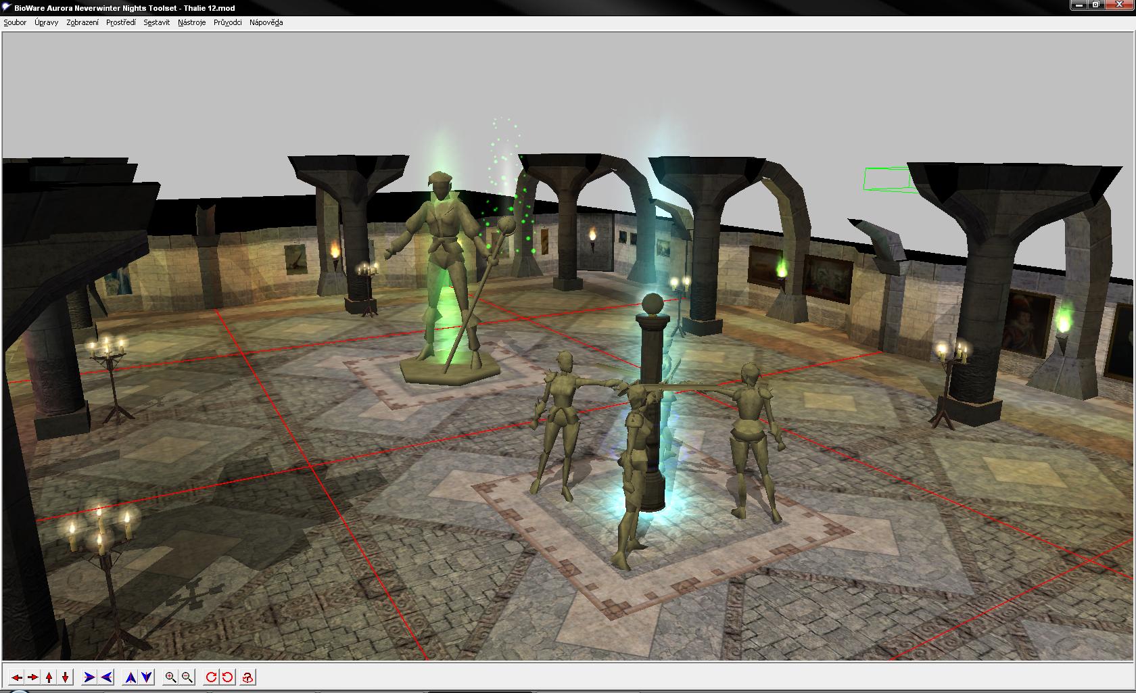Open the Úpravy menu
This screenshot has height=693, width=1136.
point(47,22)
